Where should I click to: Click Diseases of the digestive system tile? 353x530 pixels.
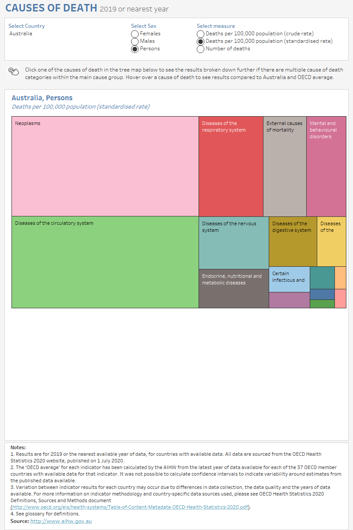[293, 241]
